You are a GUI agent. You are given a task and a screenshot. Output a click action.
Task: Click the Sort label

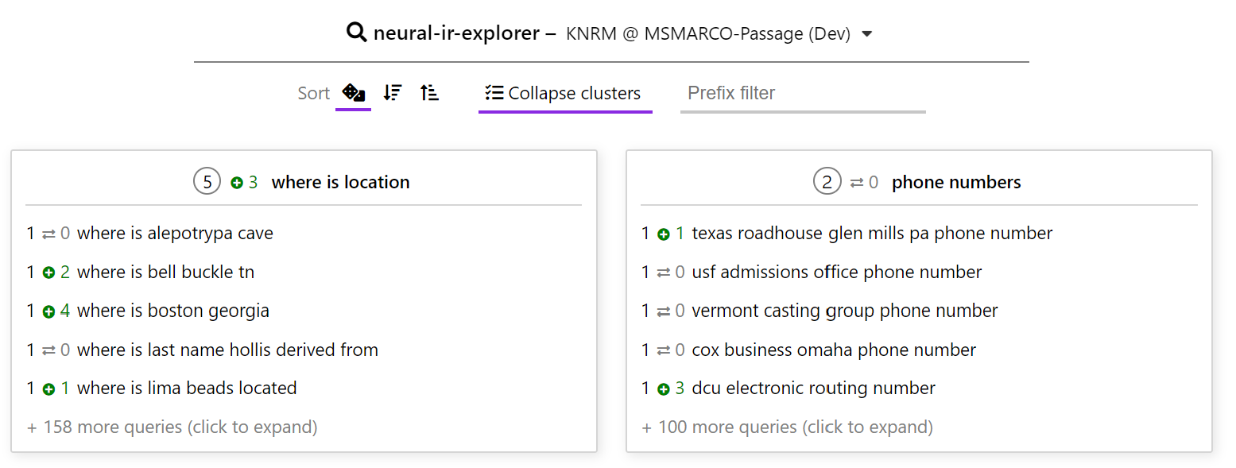(313, 94)
